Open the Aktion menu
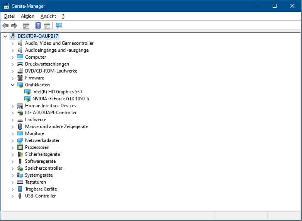This screenshot has height=221, width=302. [x=27, y=16]
